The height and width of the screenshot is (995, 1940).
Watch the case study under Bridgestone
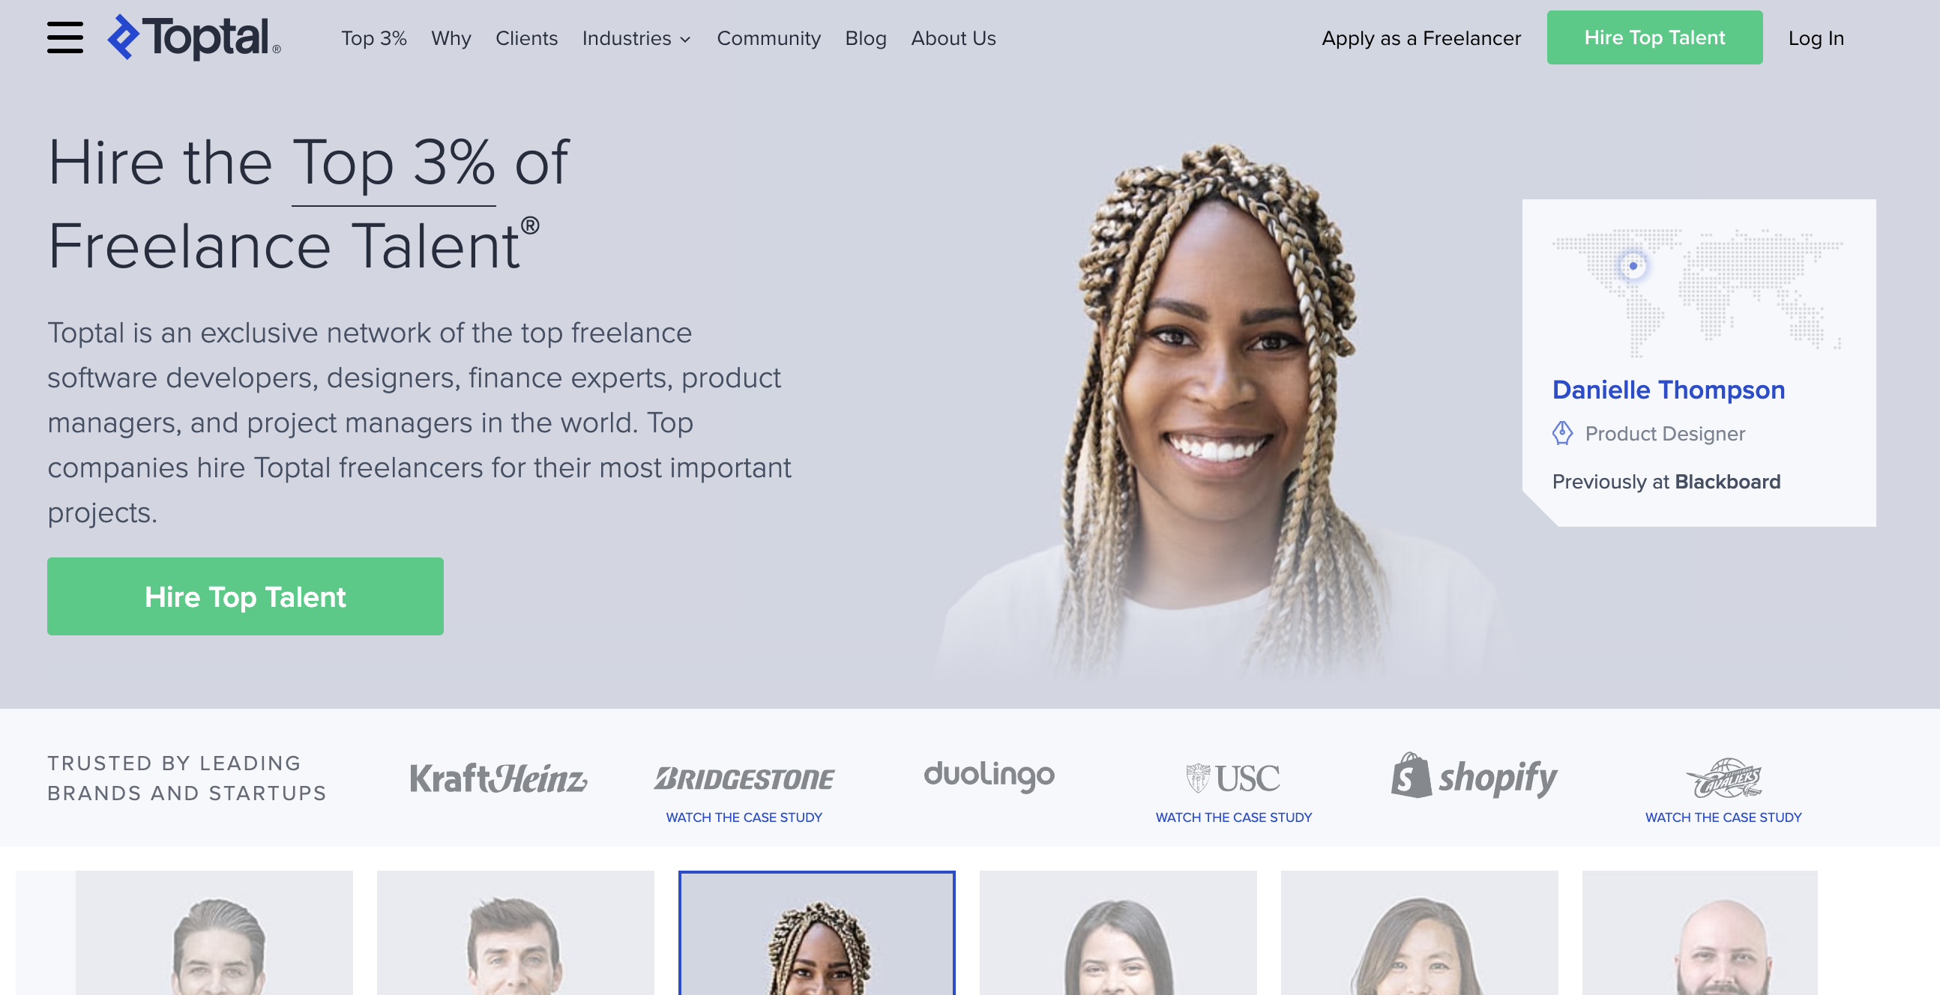point(744,817)
